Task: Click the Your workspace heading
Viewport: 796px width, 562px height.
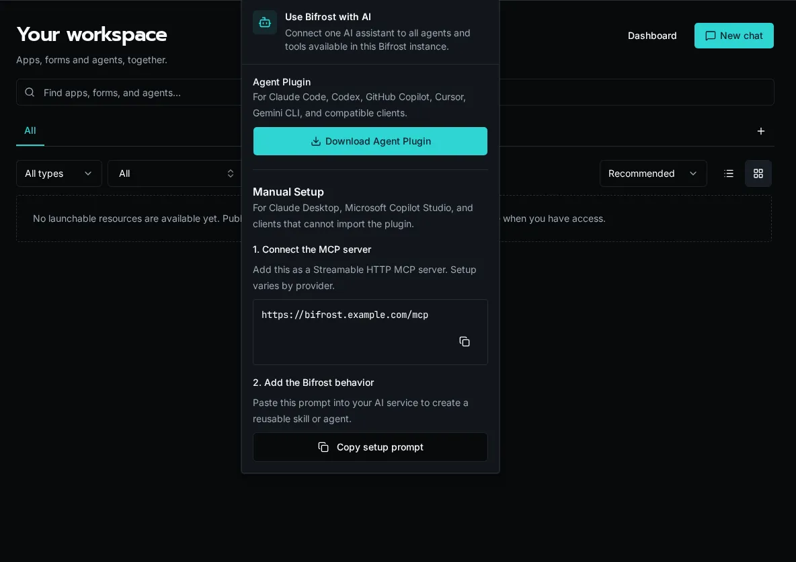Action: point(92,34)
